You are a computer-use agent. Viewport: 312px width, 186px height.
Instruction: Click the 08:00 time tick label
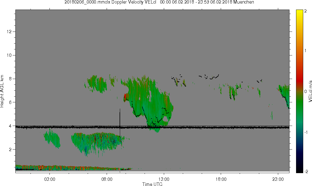(x=107, y=179)
